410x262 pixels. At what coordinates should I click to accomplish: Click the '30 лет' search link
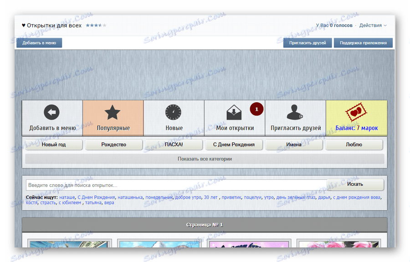(211, 197)
